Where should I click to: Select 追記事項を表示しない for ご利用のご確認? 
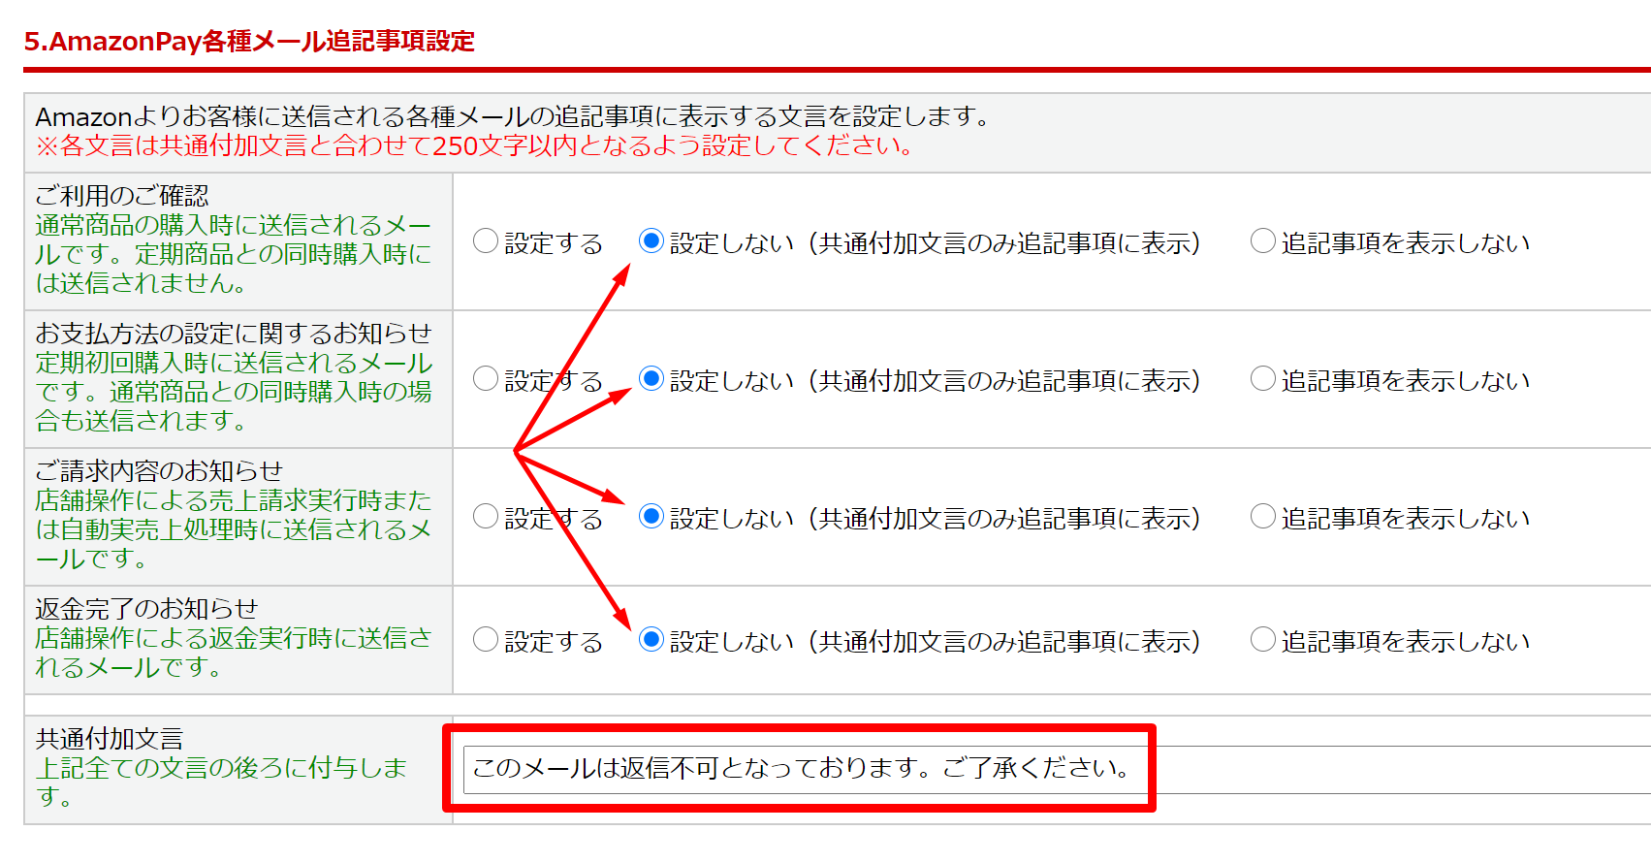[1263, 241]
